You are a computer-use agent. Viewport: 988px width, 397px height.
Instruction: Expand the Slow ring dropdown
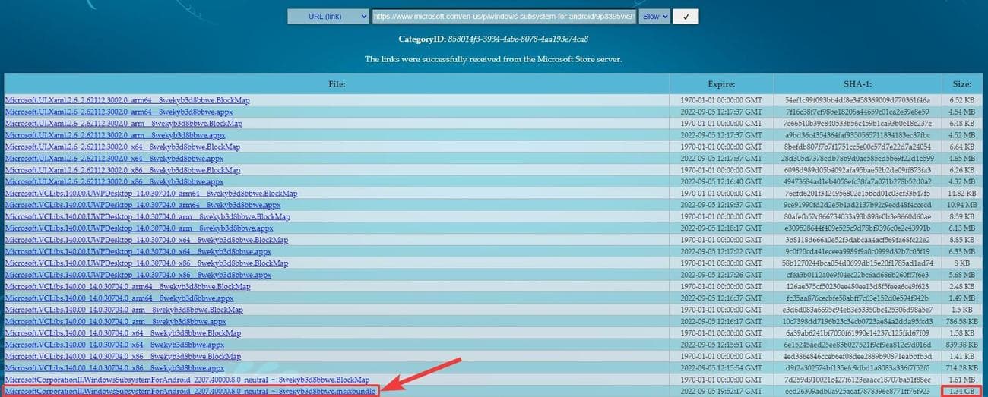click(x=654, y=17)
